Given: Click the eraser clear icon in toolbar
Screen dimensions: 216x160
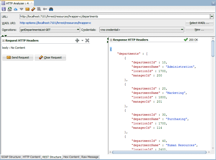Looking at the screenshot, I should [33, 9].
